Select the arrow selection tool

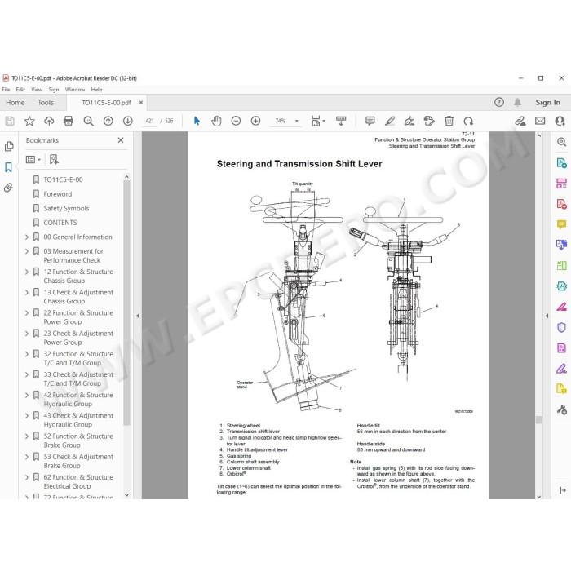197,121
